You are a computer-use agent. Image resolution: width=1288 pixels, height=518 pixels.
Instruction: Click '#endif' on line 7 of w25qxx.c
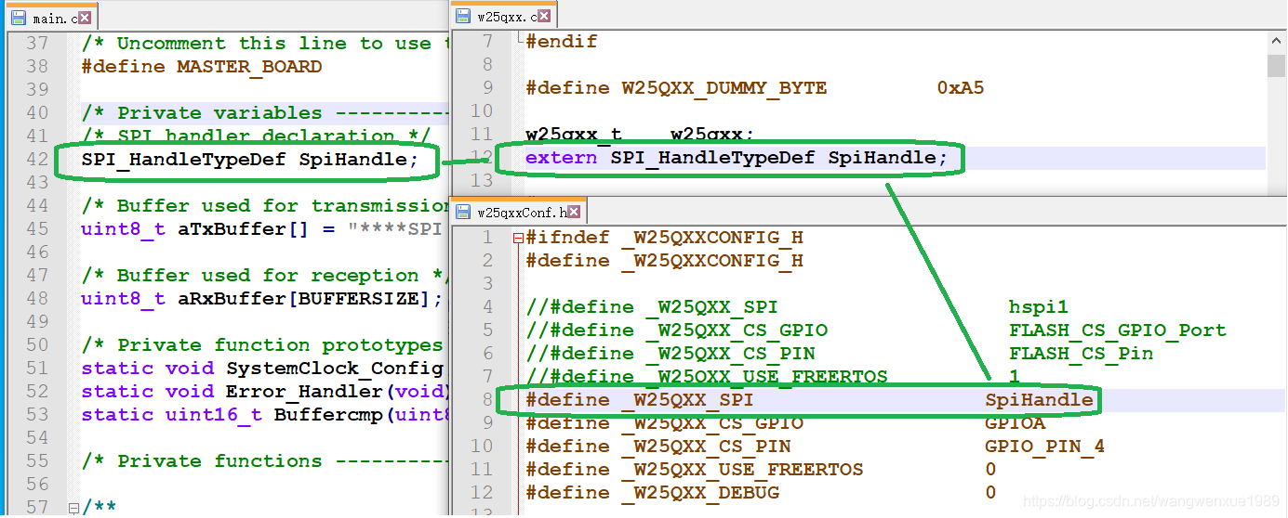[x=562, y=42]
